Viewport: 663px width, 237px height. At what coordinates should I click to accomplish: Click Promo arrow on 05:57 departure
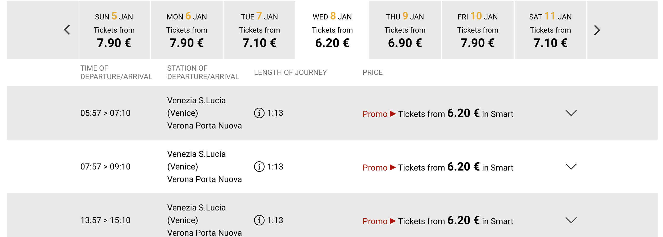pyautogui.click(x=393, y=114)
